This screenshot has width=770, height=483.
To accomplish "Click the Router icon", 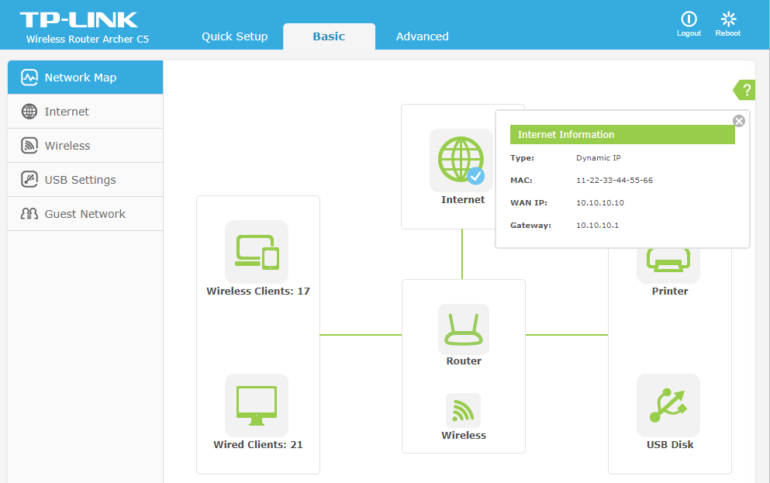I will (x=464, y=329).
